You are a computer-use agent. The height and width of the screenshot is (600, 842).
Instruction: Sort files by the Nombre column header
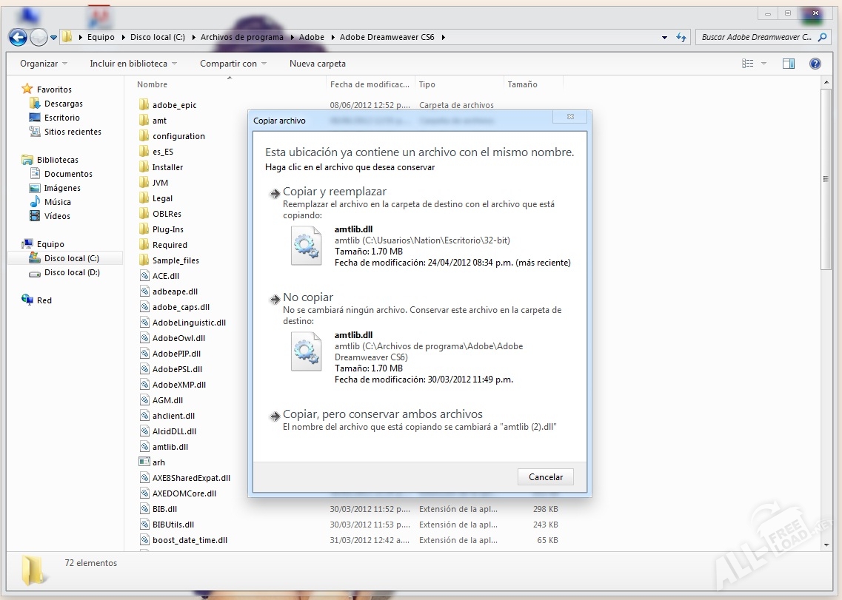(x=153, y=84)
